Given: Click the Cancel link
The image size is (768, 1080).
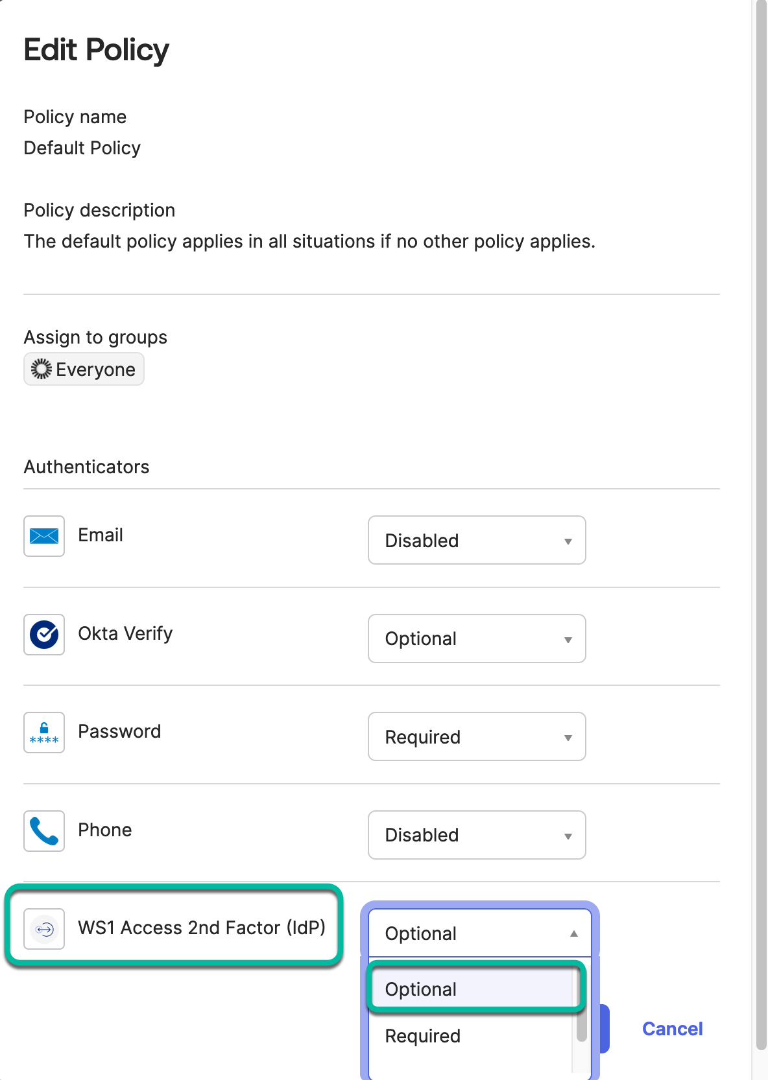Looking at the screenshot, I should coord(672,1029).
